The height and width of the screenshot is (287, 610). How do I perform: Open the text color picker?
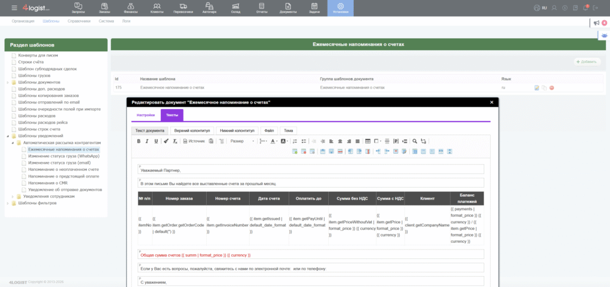tap(273, 141)
